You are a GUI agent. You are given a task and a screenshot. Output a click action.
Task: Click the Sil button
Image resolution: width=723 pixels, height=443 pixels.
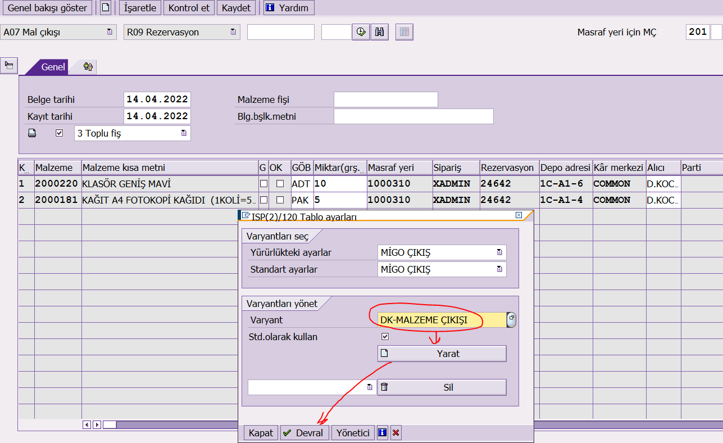pos(442,387)
